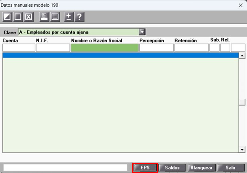
Task: Click the vertical scrollbar thumb
Action: click(x=242, y=102)
